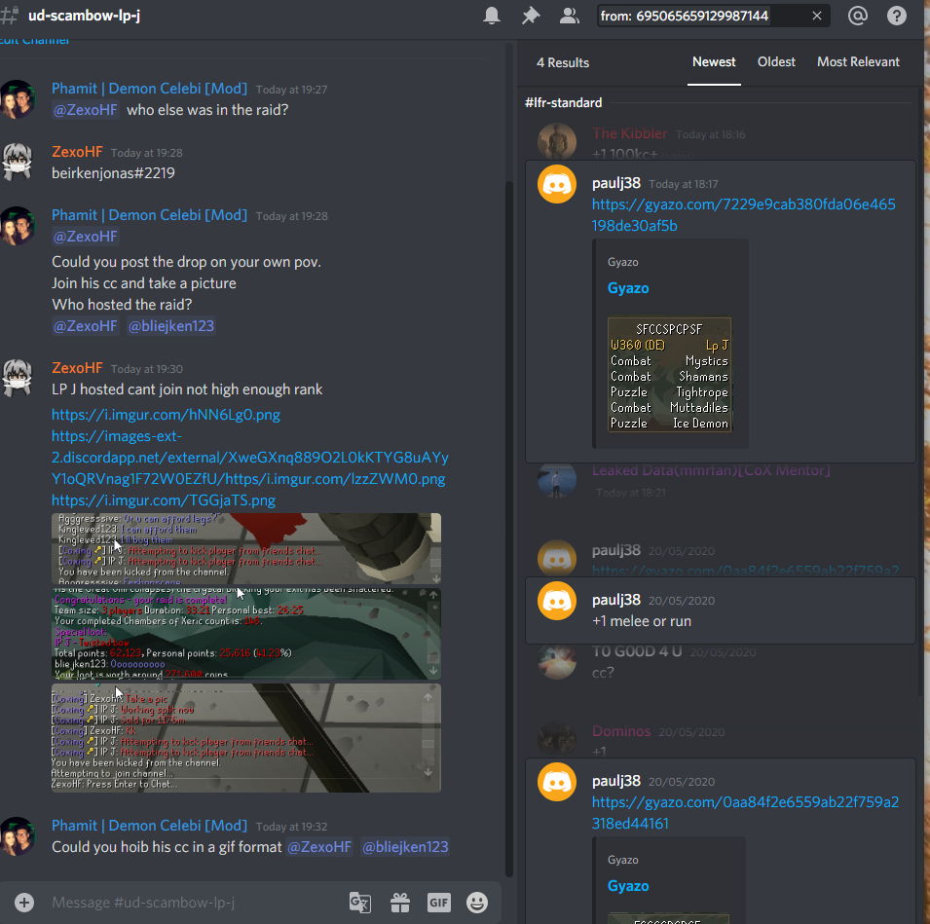Click @bliejken123 mention in 19:32 message
930x924 pixels.
(405, 847)
